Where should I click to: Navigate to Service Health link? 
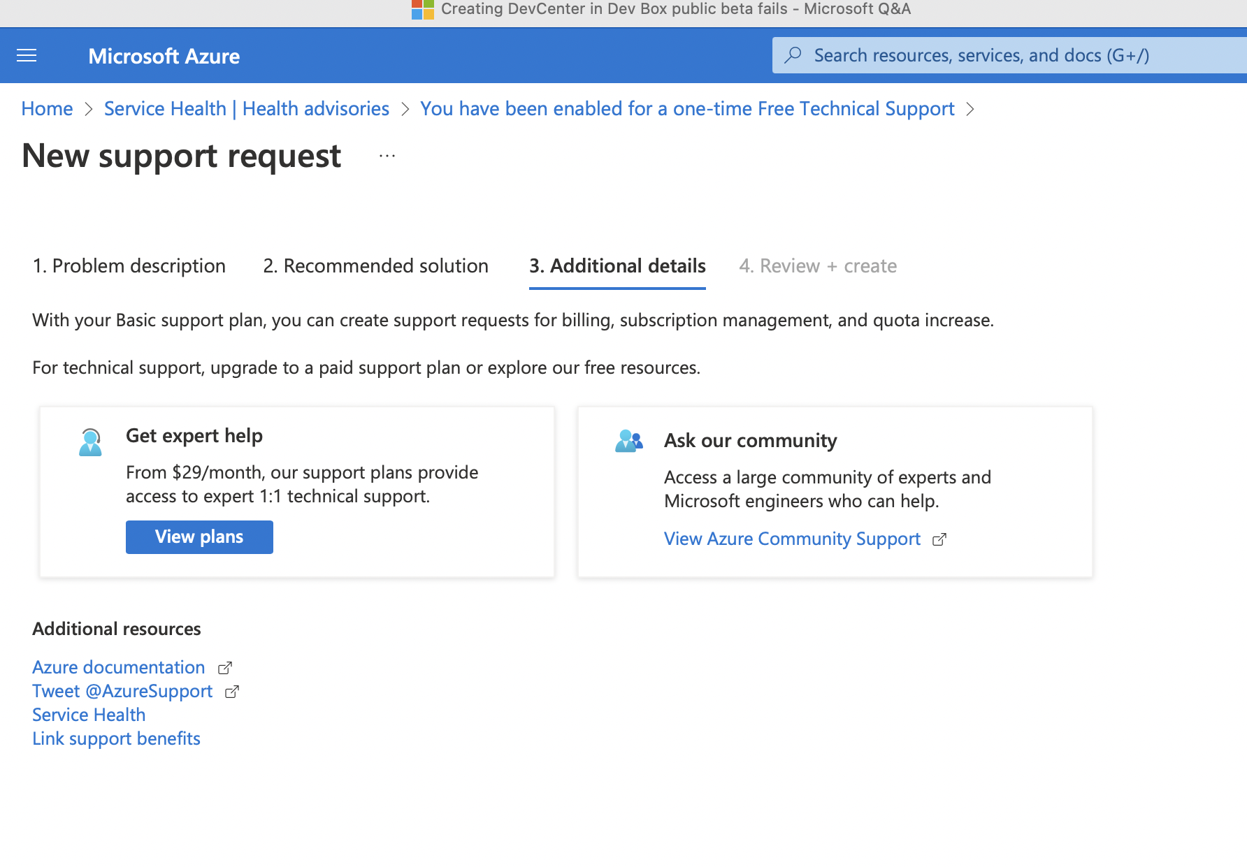point(88,714)
